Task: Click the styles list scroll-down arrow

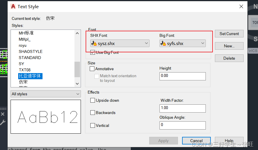Action: [x=77, y=84]
